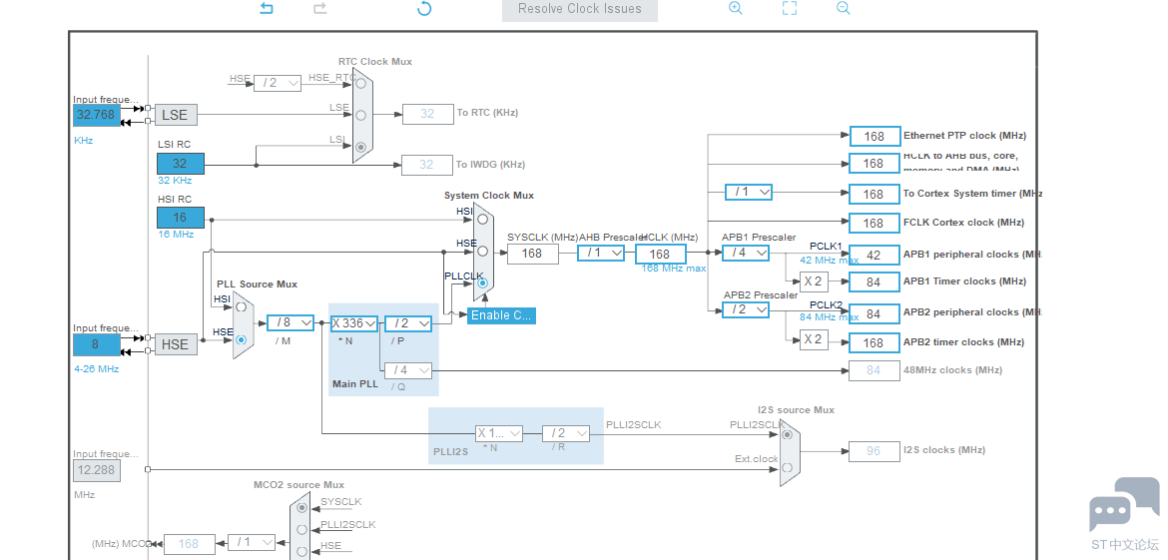Select LSE in the RTC Clock Mux
Screen dimensions: 1168x560
(360, 115)
